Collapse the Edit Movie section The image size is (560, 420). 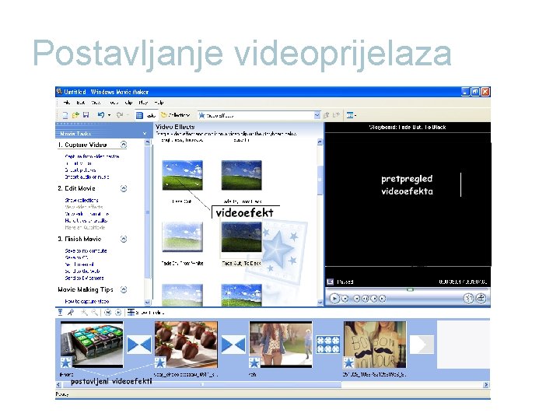point(124,188)
